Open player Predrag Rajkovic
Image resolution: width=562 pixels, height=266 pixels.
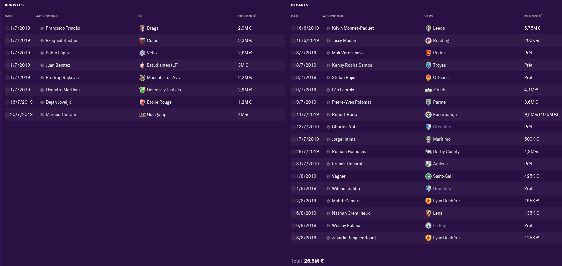(x=62, y=78)
